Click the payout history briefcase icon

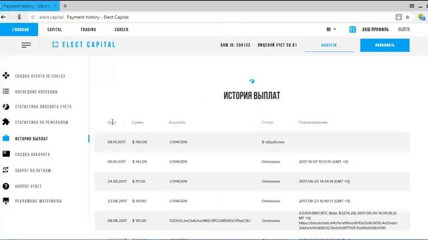pos(6,138)
